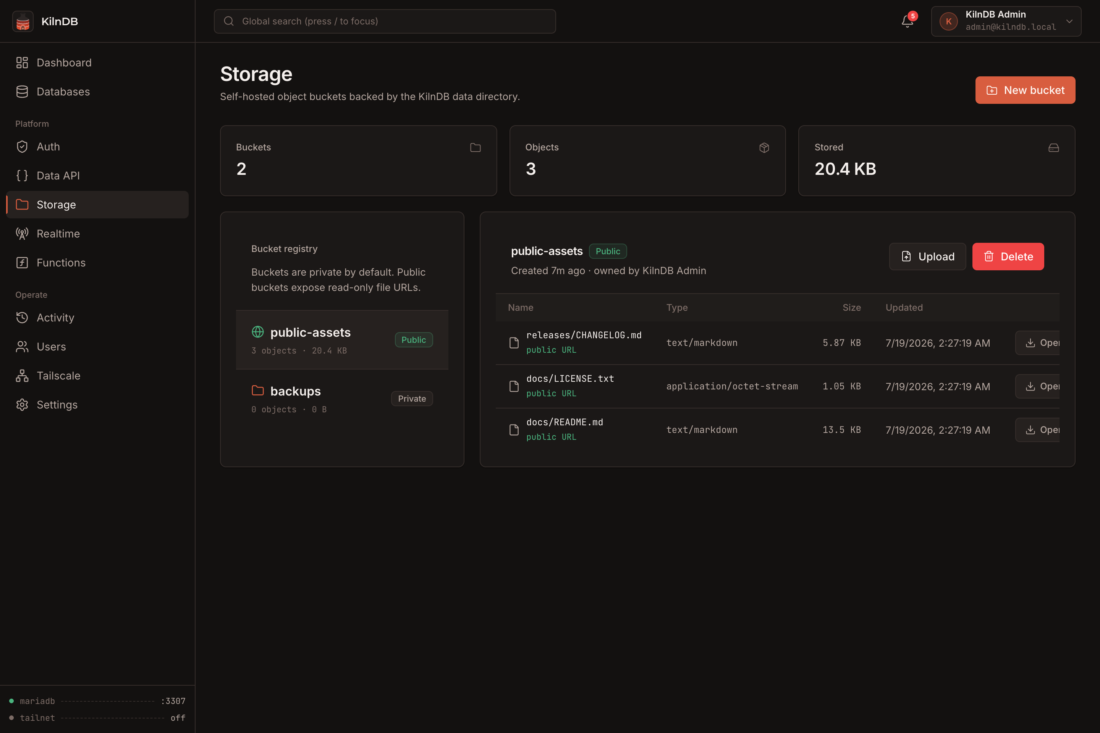Click the "0 objects · 0 B" summary

[x=289, y=410]
